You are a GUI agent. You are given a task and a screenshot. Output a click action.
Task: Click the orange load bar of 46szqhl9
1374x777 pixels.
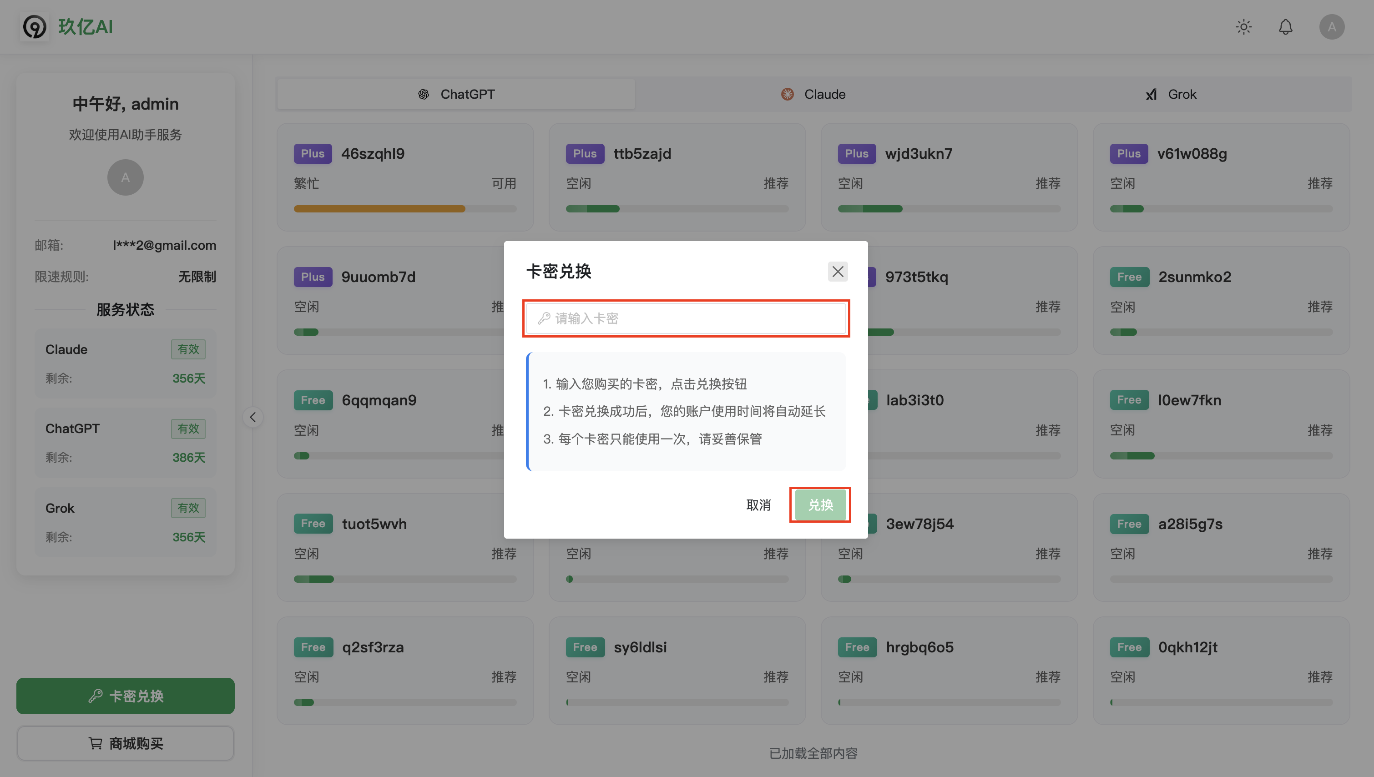(x=379, y=209)
